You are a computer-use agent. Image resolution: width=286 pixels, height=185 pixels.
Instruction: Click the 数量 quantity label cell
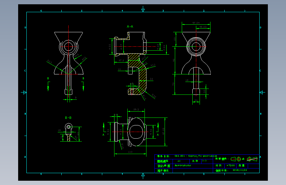pos(242,166)
